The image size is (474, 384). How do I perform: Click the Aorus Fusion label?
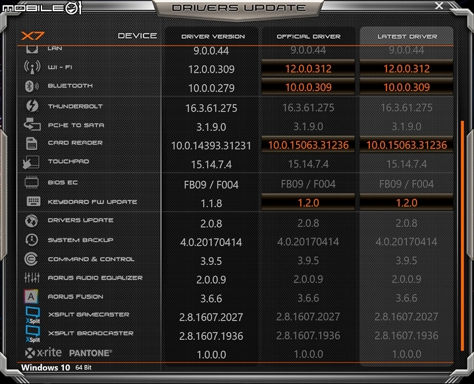tap(75, 297)
